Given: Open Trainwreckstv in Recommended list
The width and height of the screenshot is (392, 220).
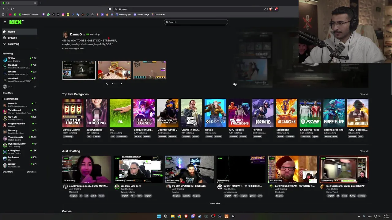Looking at the screenshot, I should [20, 138].
